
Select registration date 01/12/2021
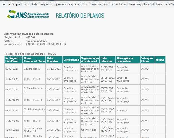(54, 69)
